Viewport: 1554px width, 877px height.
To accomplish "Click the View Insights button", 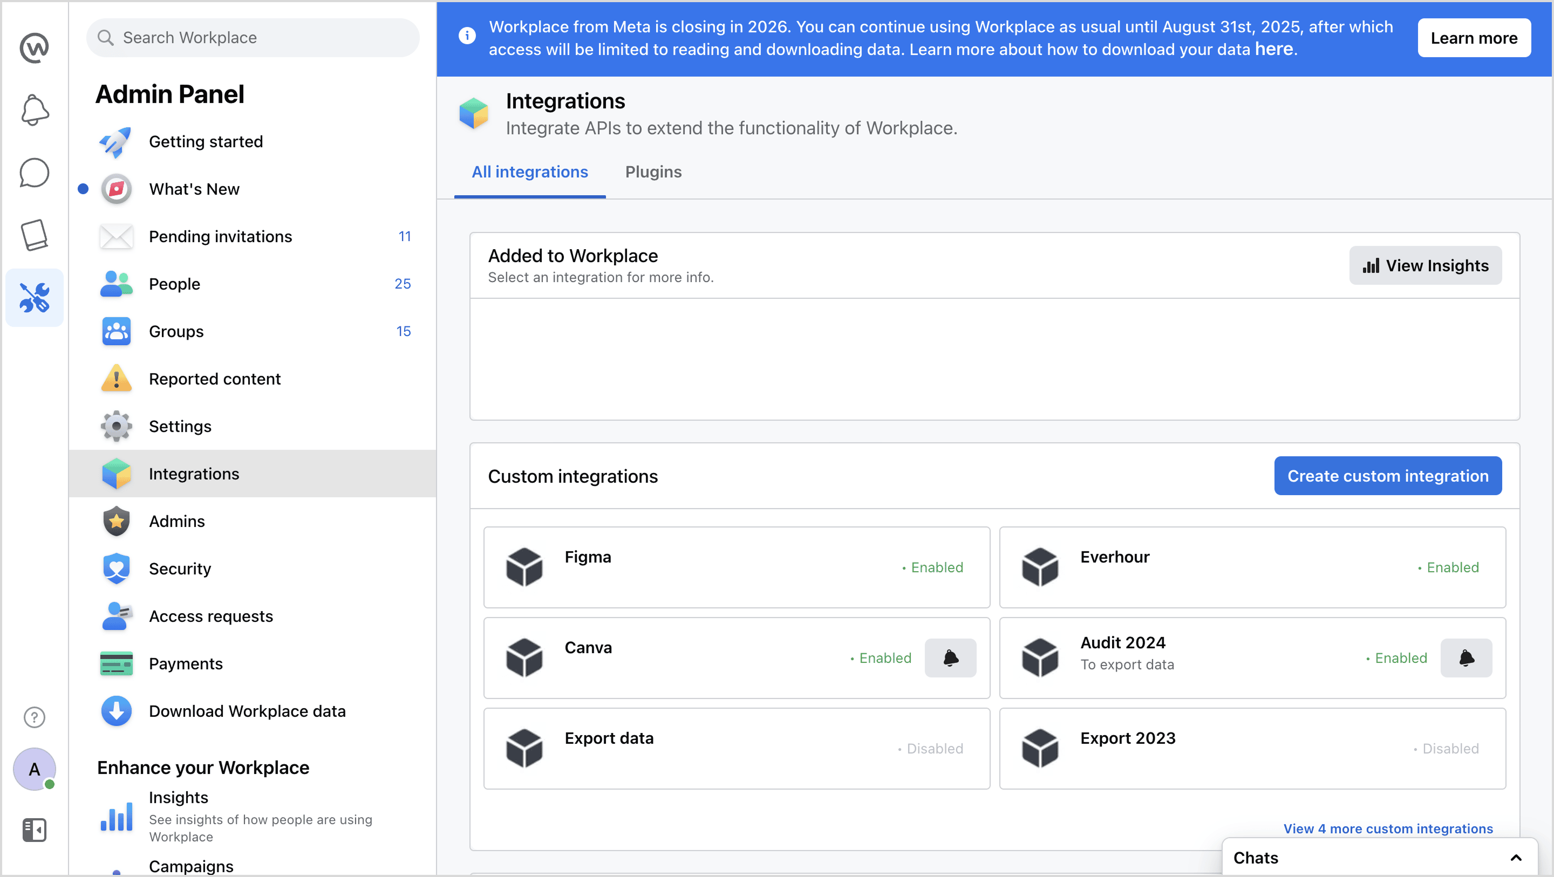I will pos(1425,265).
